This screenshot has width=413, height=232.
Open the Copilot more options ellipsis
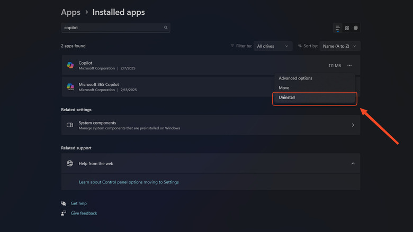pyautogui.click(x=349, y=65)
